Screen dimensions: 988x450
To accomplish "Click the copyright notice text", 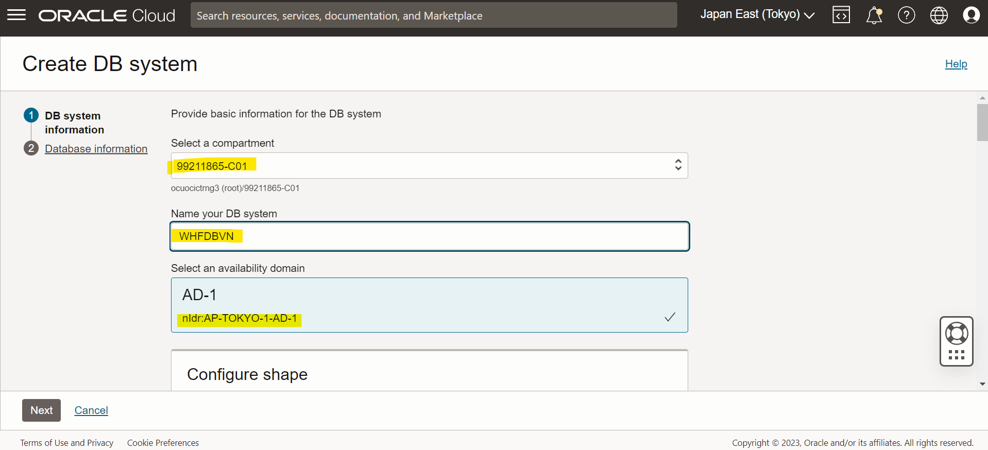I will point(853,443).
